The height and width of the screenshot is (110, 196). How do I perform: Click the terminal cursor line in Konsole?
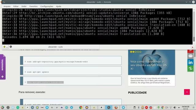pyautogui.click(x=3, y=40)
